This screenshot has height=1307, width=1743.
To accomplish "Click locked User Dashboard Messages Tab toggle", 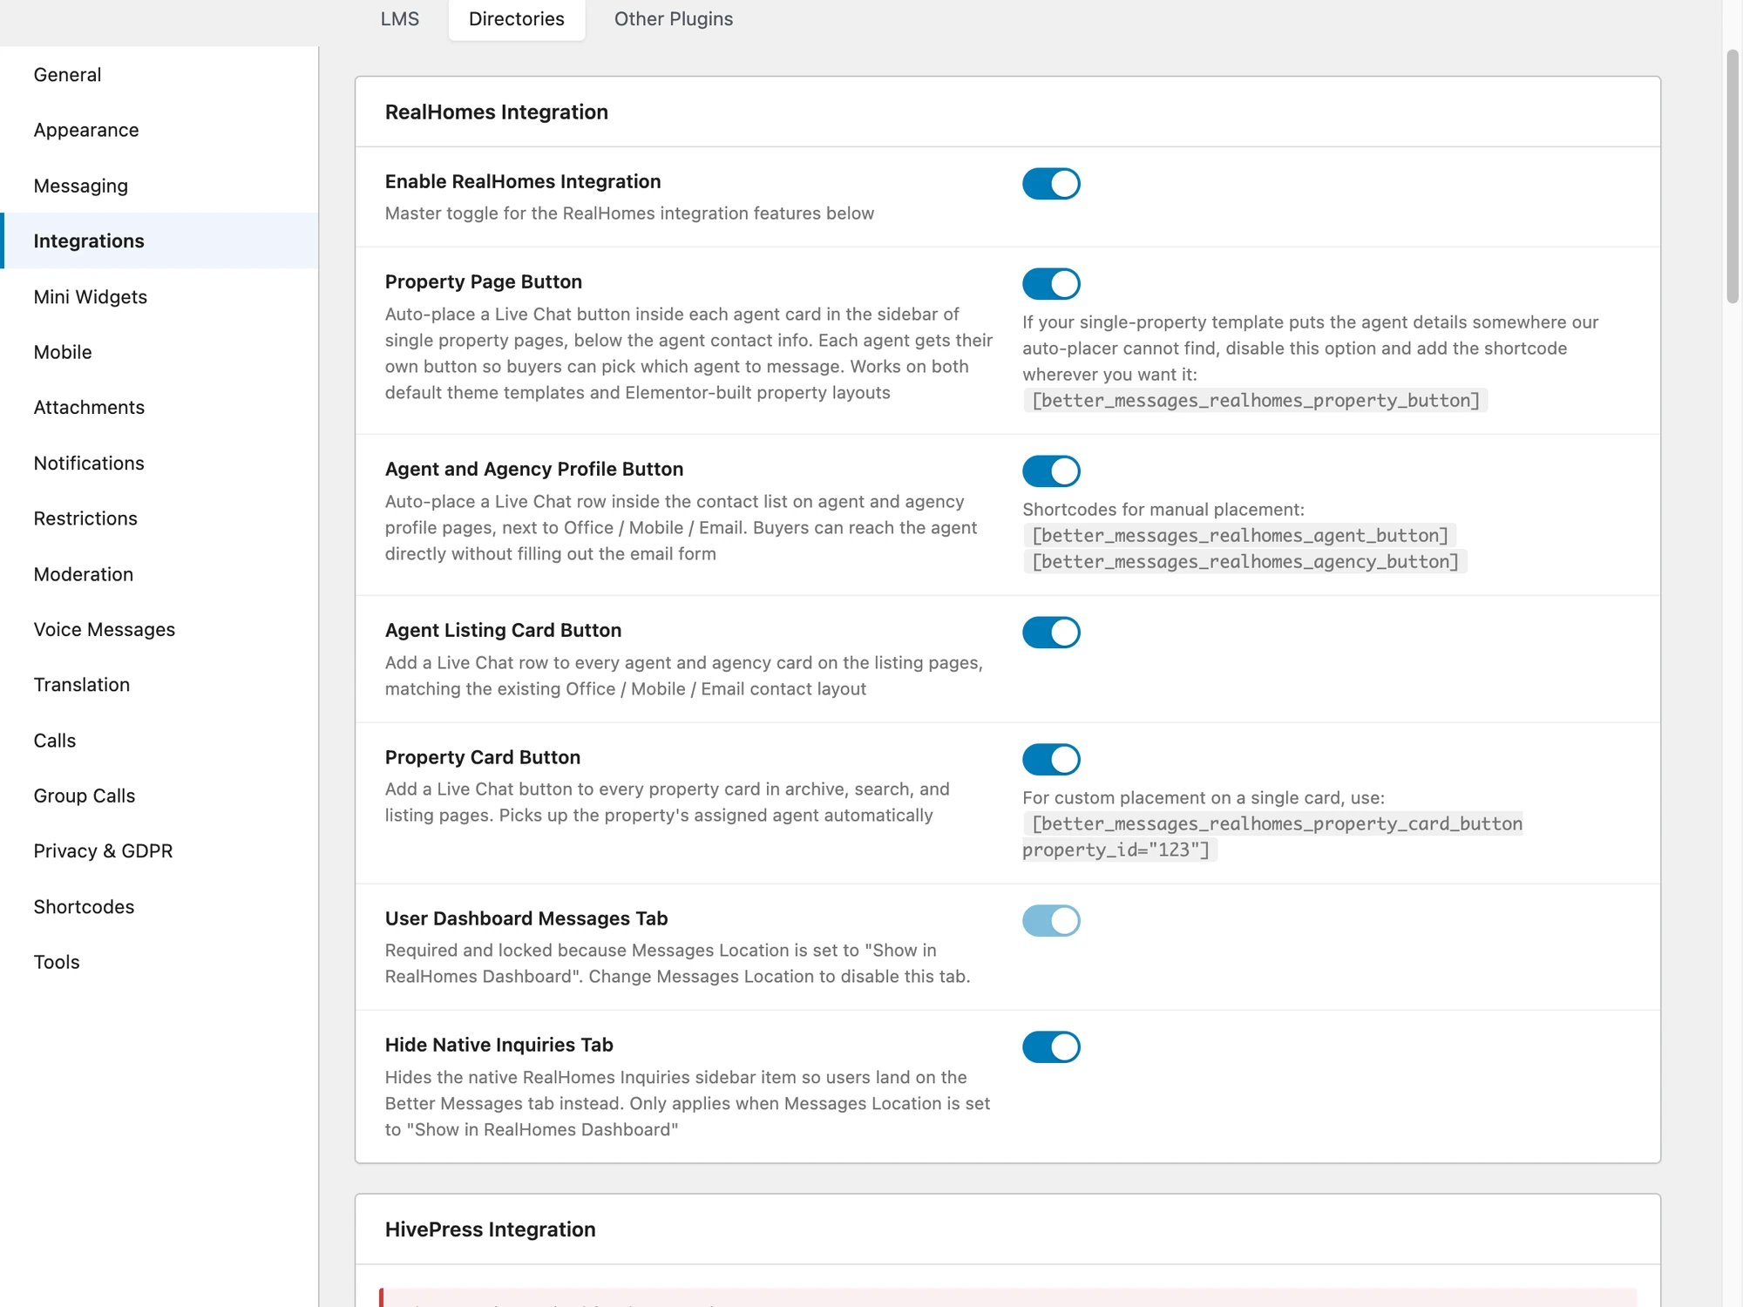I will pyautogui.click(x=1051, y=920).
